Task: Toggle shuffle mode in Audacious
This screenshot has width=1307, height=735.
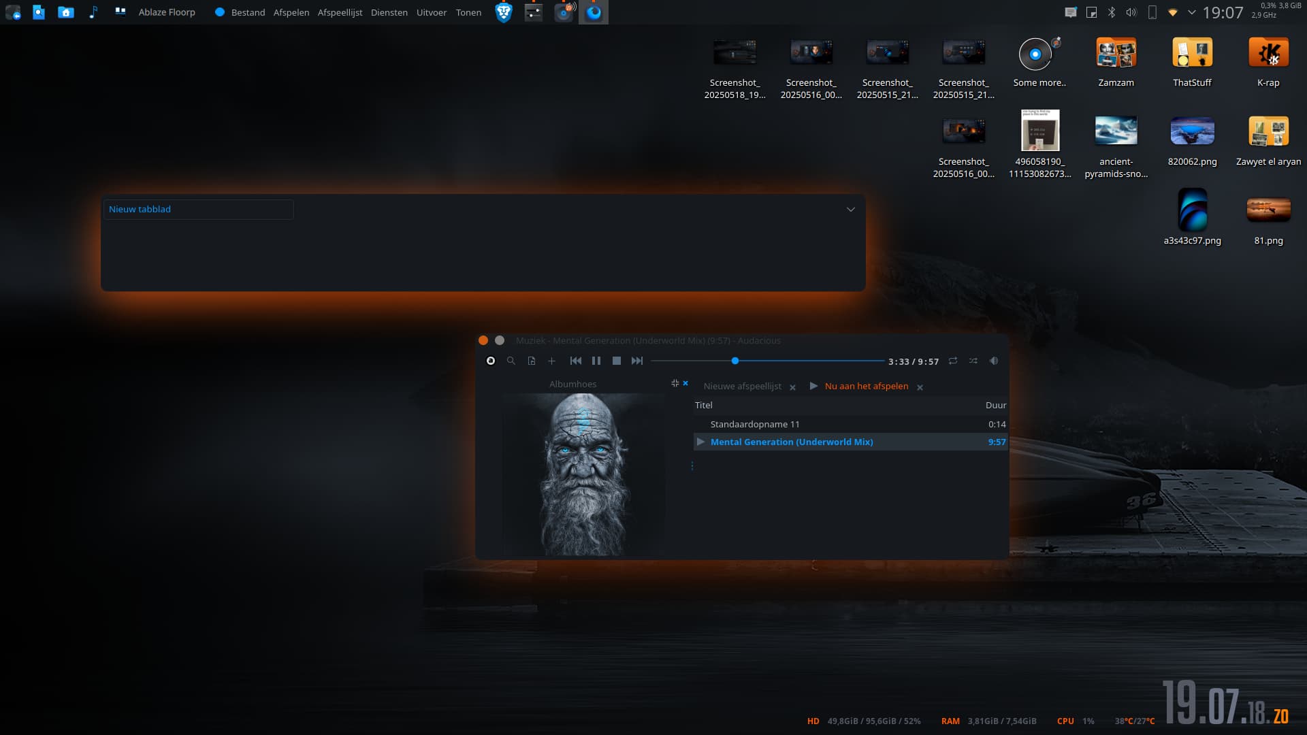Action: pos(973,361)
